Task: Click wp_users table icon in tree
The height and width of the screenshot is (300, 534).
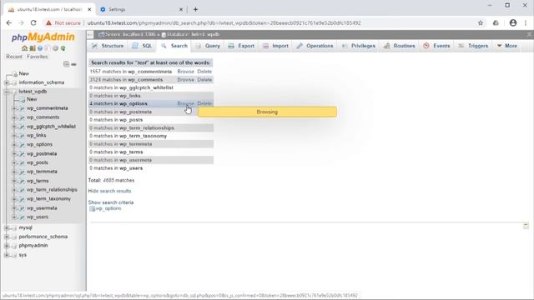Action: pos(22,217)
